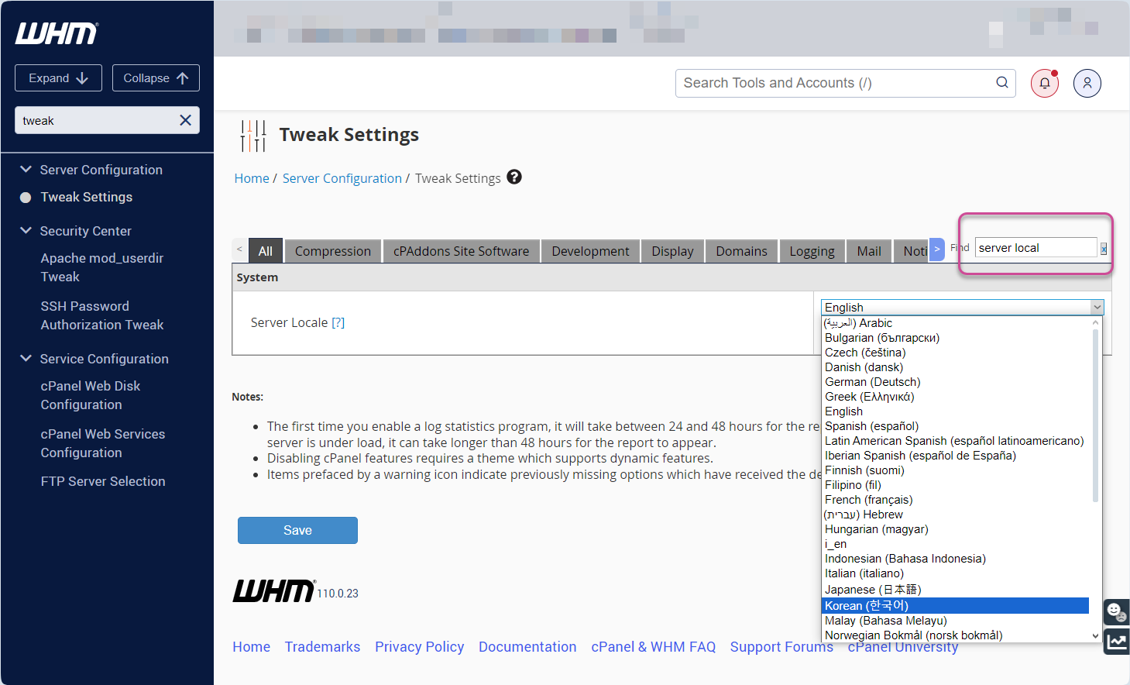Image resolution: width=1130 pixels, height=685 pixels.
Task: Clear the tweak sidebar search
Action: point(185,120)
